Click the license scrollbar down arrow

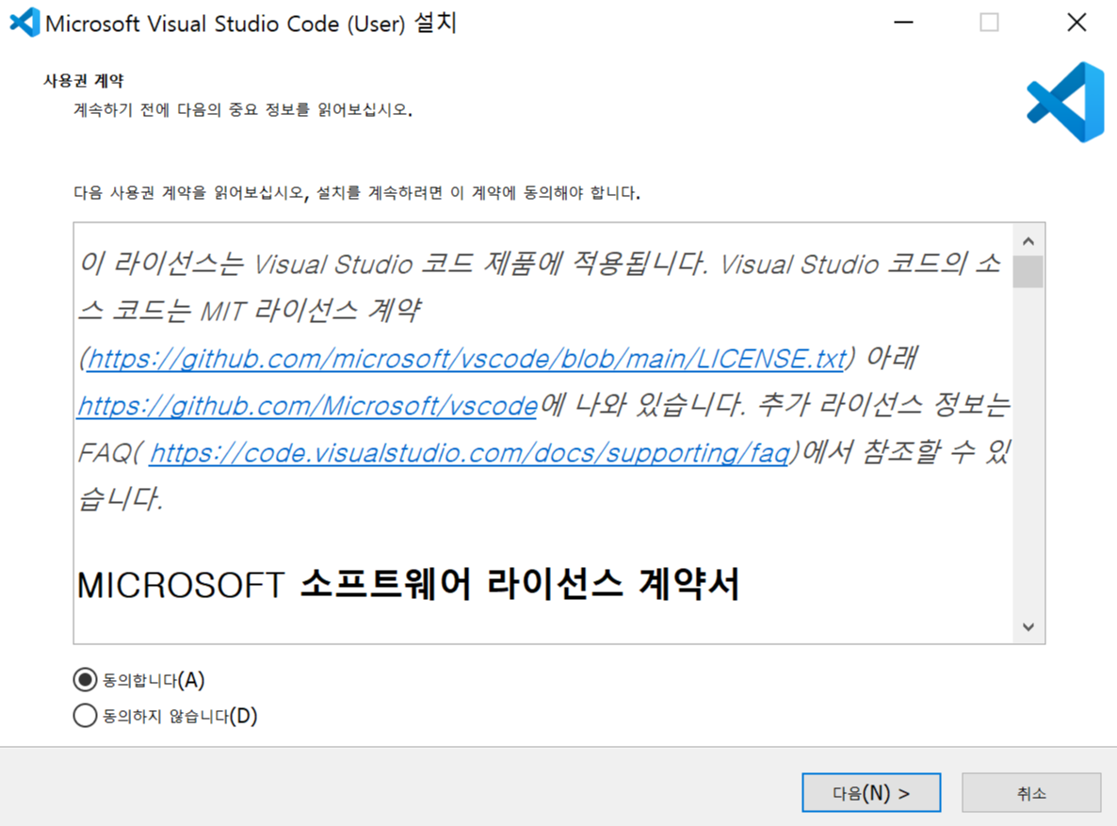coord(1028,627)
